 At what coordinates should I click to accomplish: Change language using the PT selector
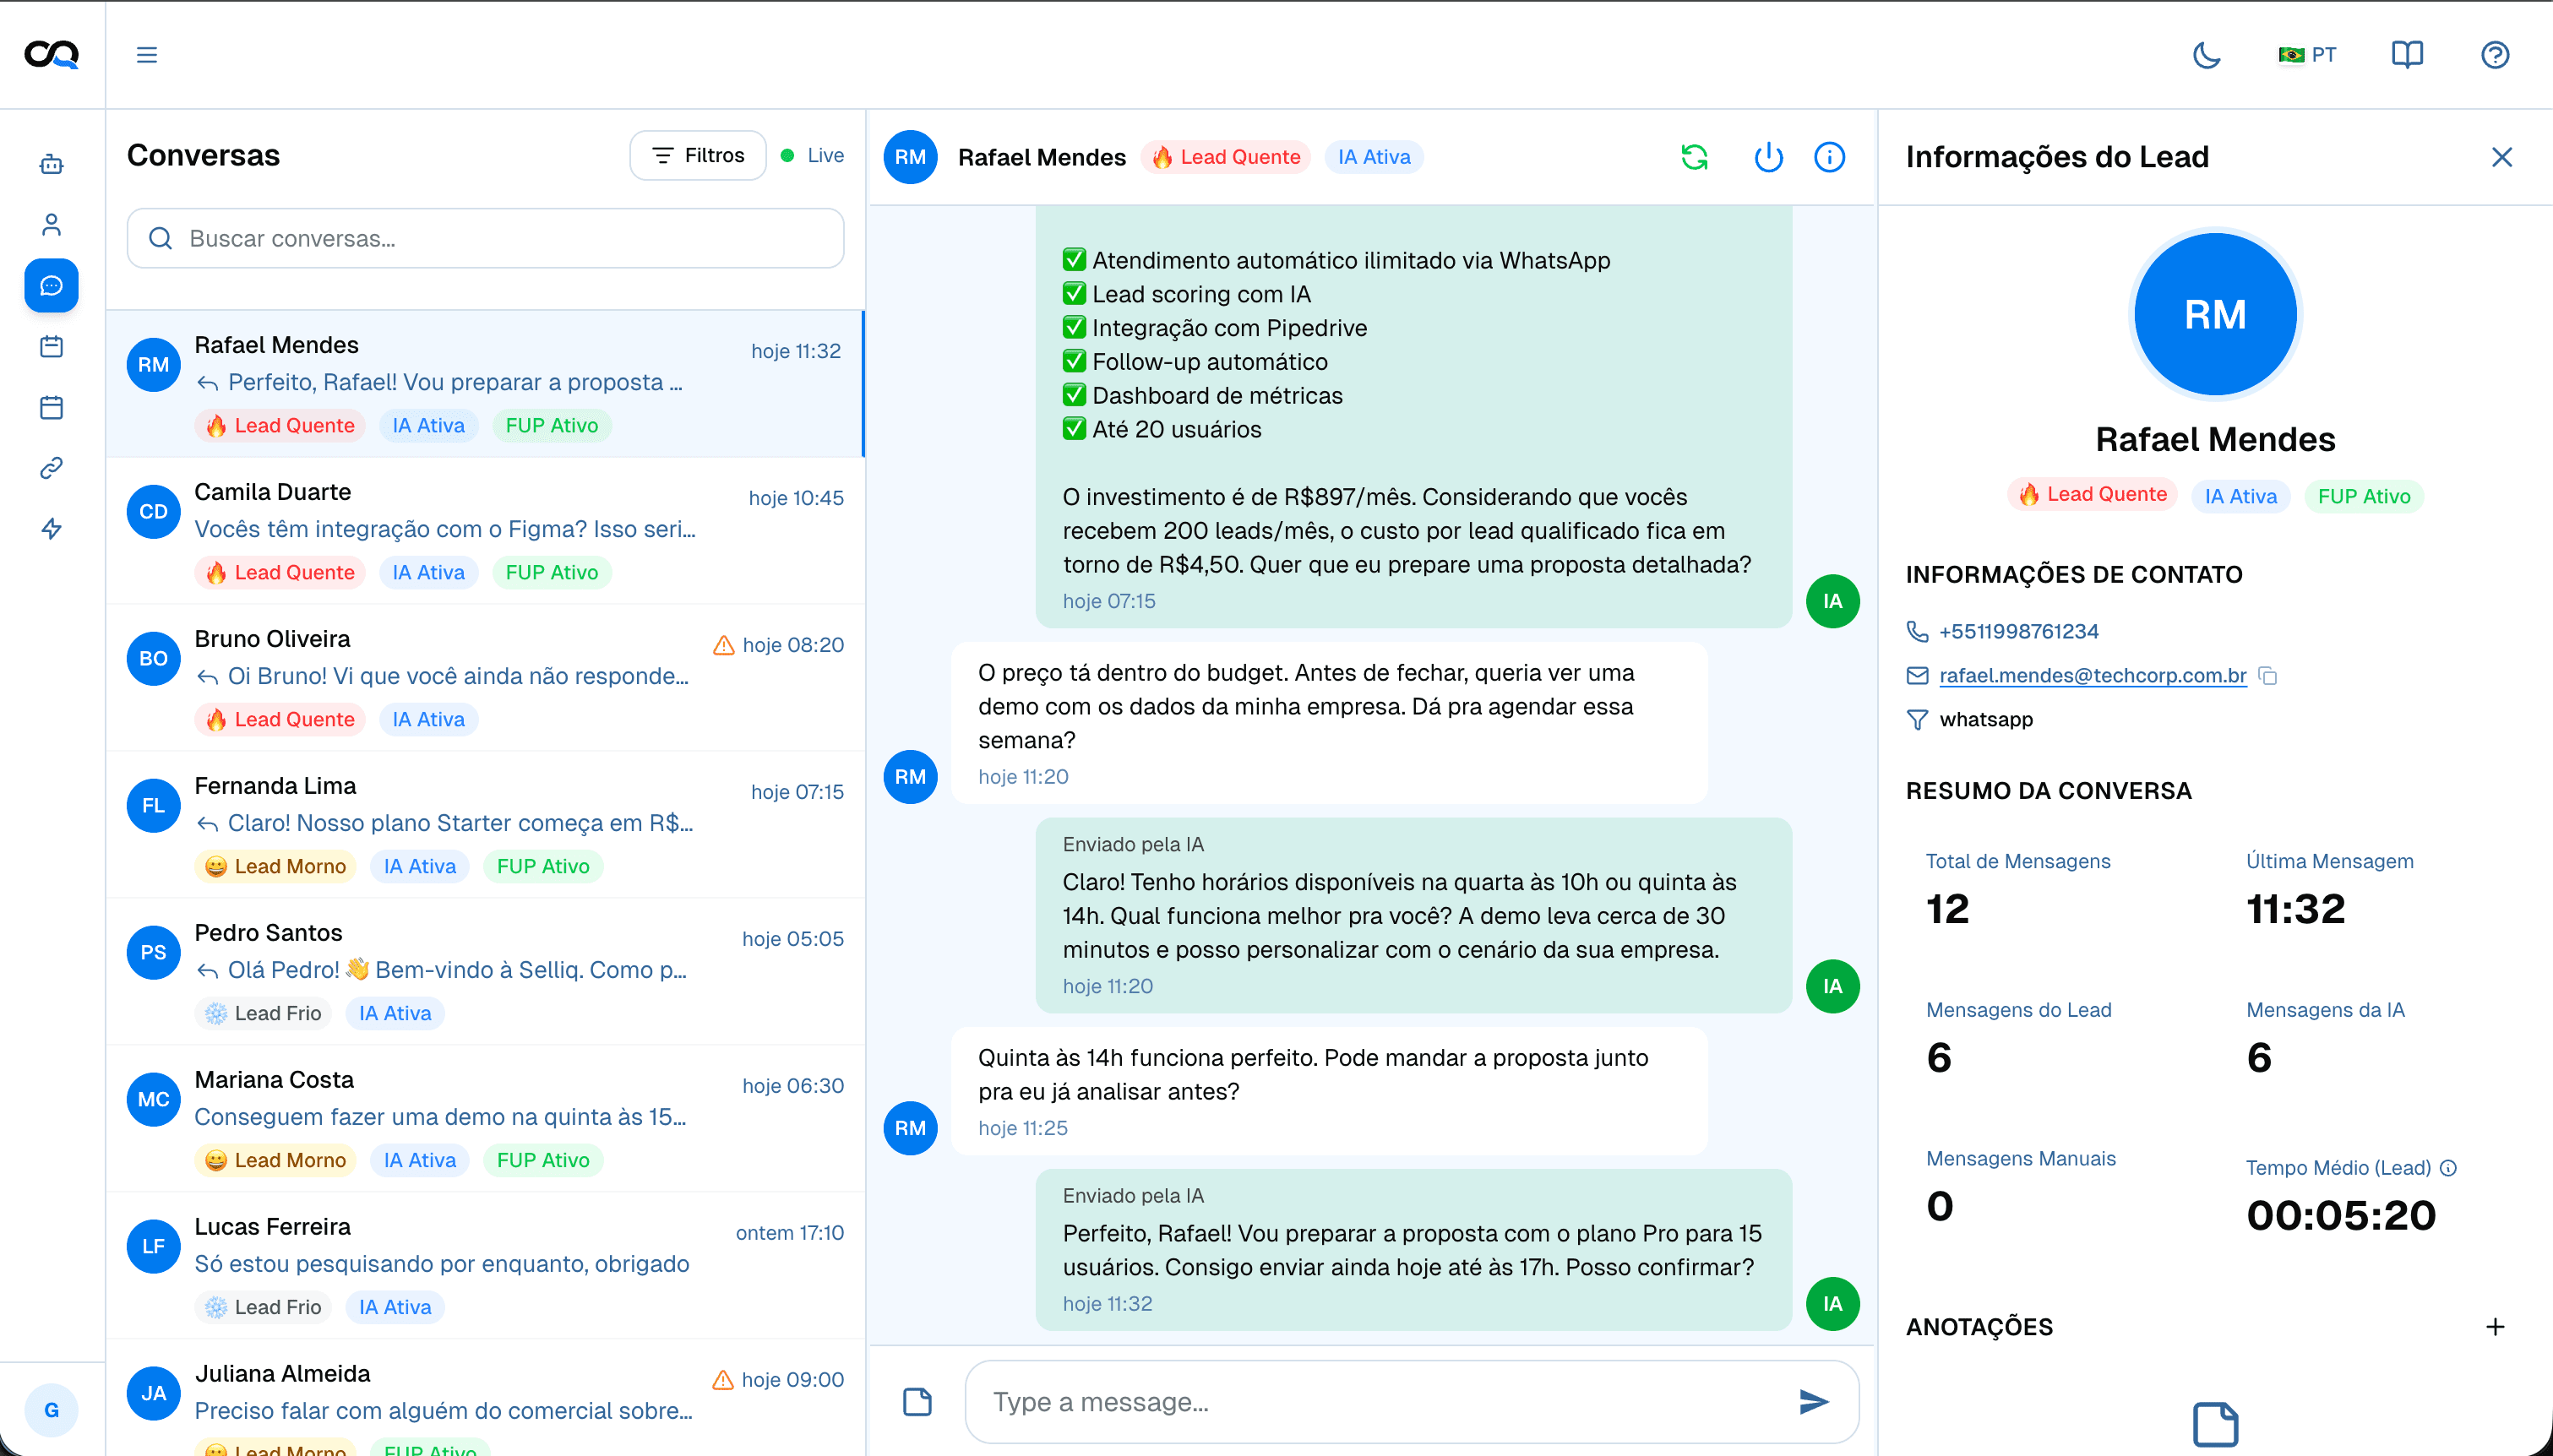(2307, 55)
